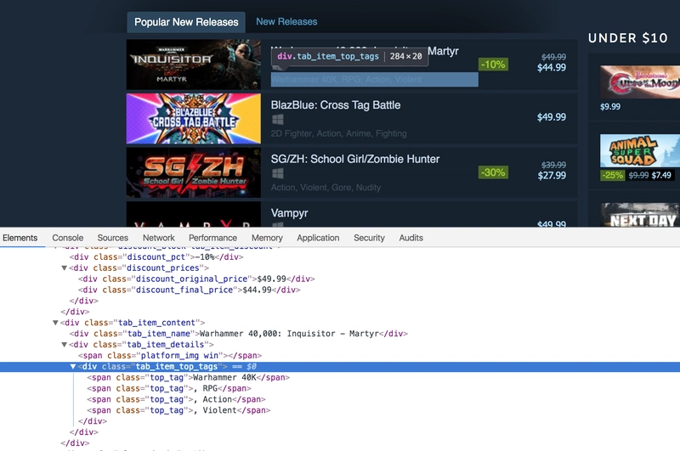
Task: Switch to the New Releases tab
Action: (x=286, y=22)
